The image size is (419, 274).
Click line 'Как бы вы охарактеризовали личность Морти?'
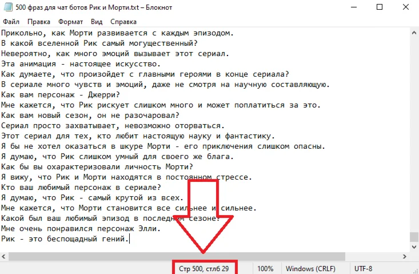97,167
